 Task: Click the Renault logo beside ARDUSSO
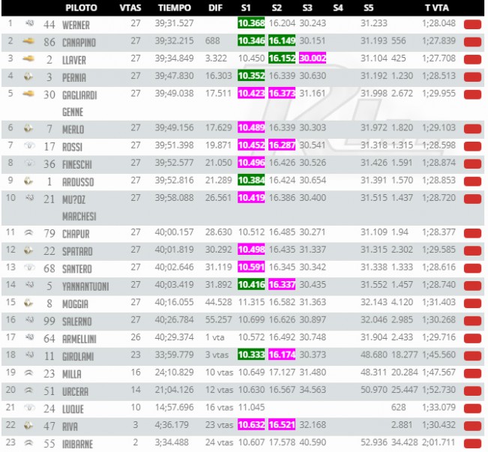(28, 181)
